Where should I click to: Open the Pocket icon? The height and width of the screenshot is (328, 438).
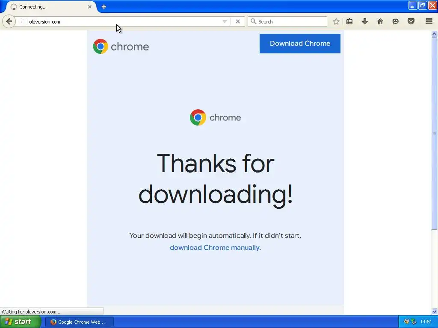click(411, 21)
